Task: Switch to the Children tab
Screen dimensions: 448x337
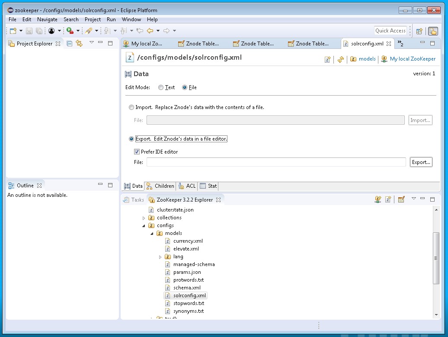Action: pyautogui.click(x=160, y=186)
